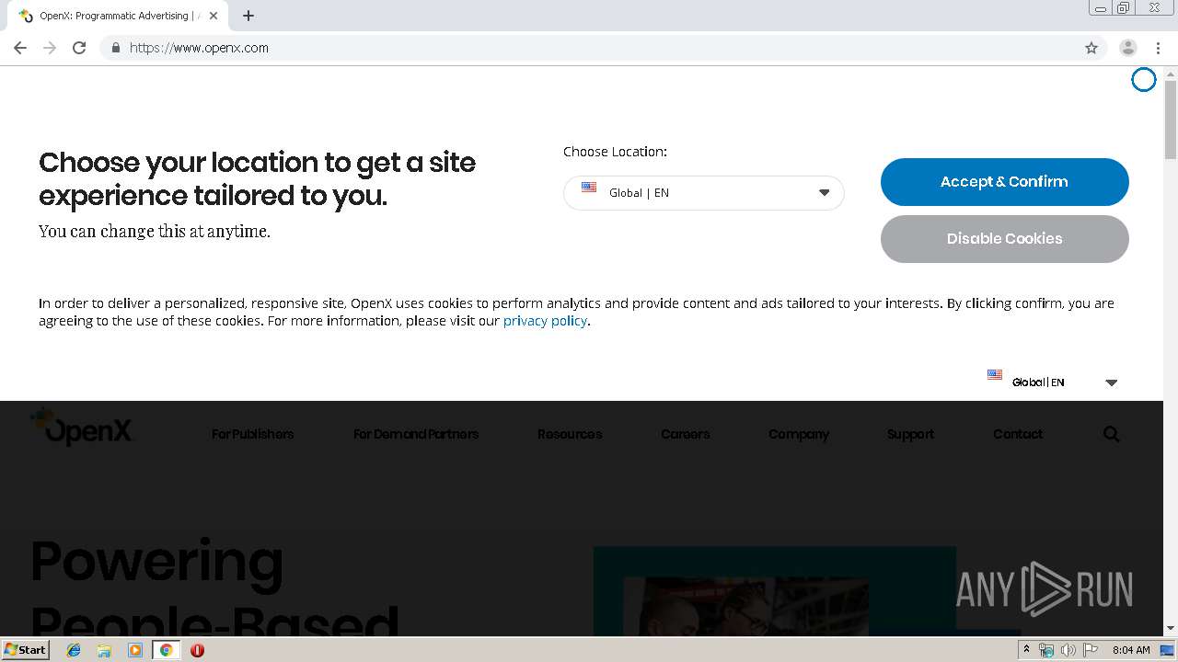Image resolution: width=1178 pixels, height=662 pixels.
Task: Click the "Powering" headline text
Action: pyautogui.click(x=156, y=561)
